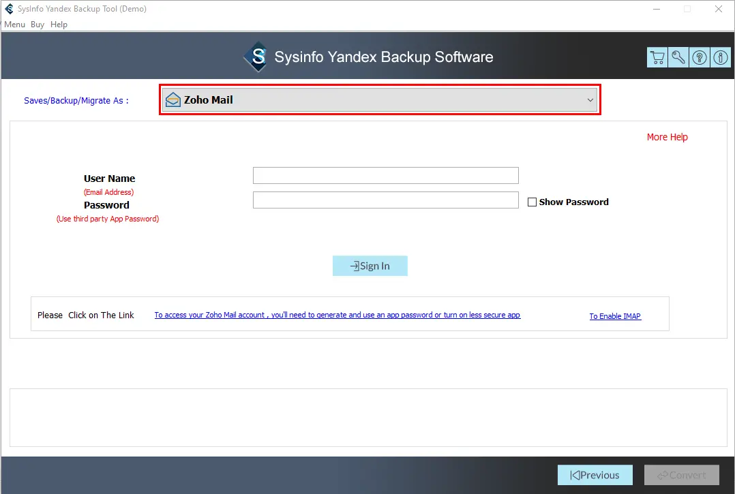Open help via question mark icon
The height and width of the screenshot is (494, 735).
point(700,58)
